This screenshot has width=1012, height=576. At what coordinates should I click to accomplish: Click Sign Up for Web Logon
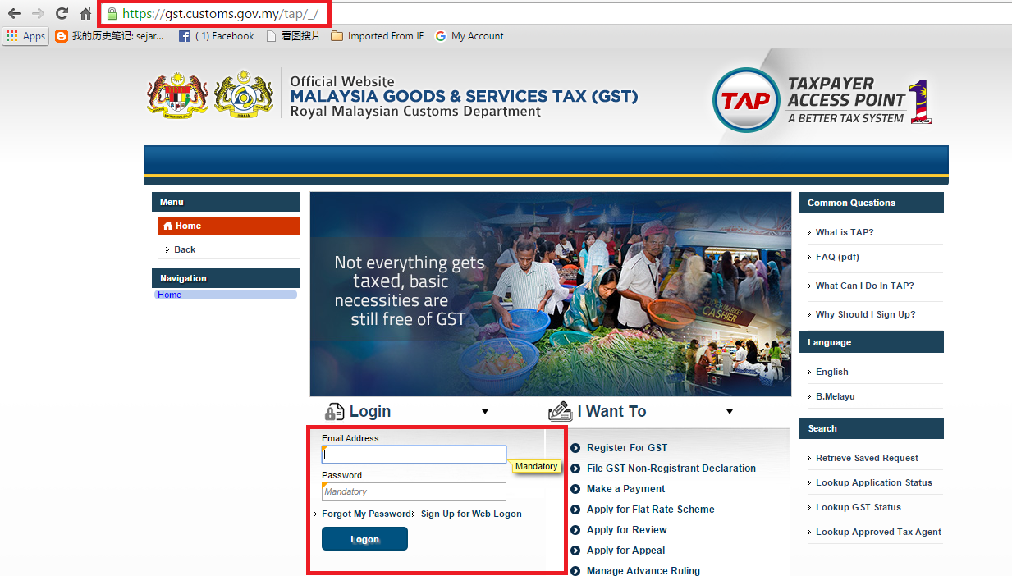click(470, 514)
